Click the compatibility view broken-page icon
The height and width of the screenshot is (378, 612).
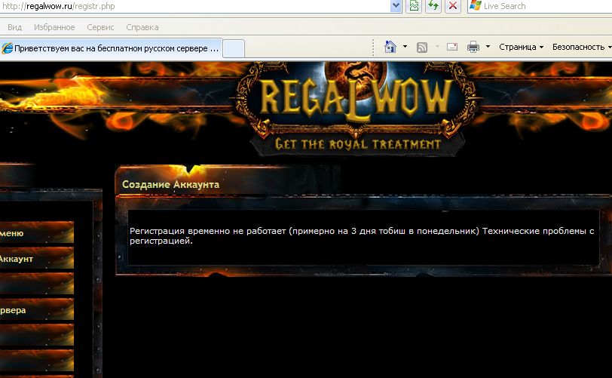click(x=414, y=6)
